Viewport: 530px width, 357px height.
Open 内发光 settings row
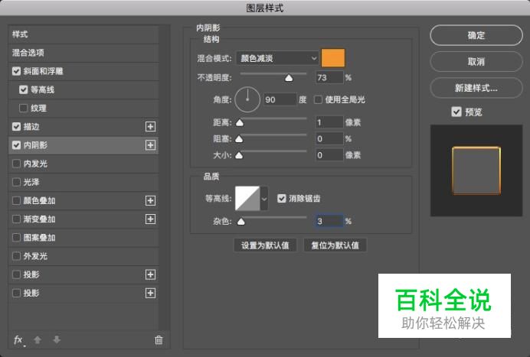click(x=83, y=164)
